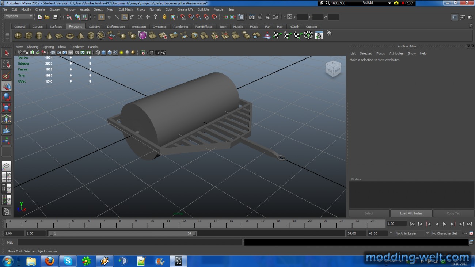Open the shelf options arrow menu
The height and width of the screenshot is (267, 475).
pos(7,39)
